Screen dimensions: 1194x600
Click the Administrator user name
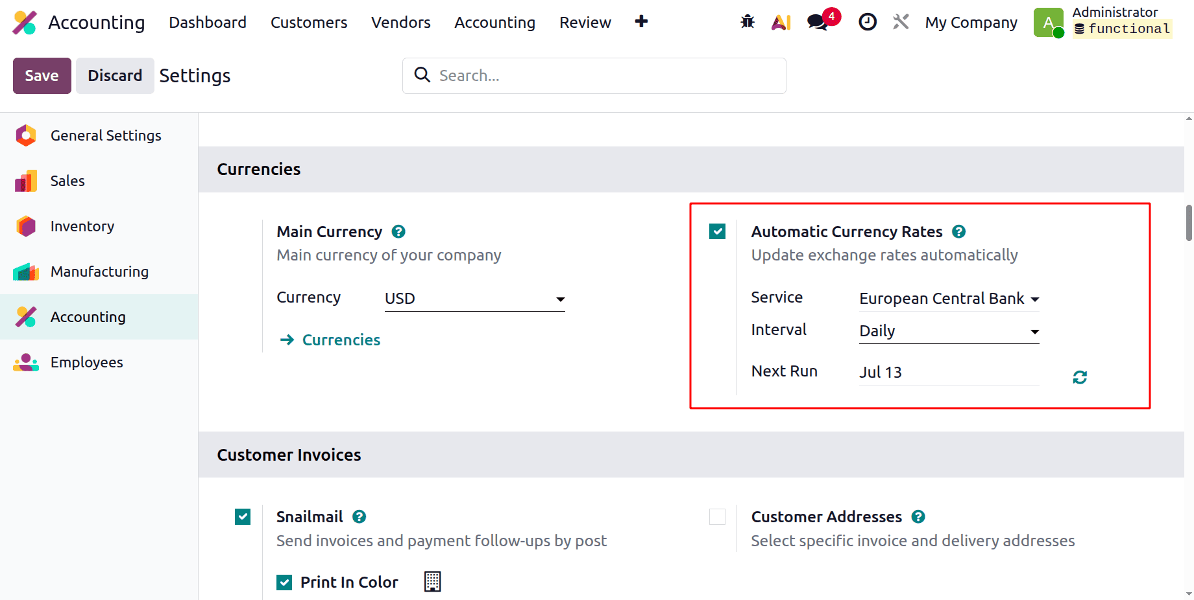pyautogui.click(x=1115, y=12)
